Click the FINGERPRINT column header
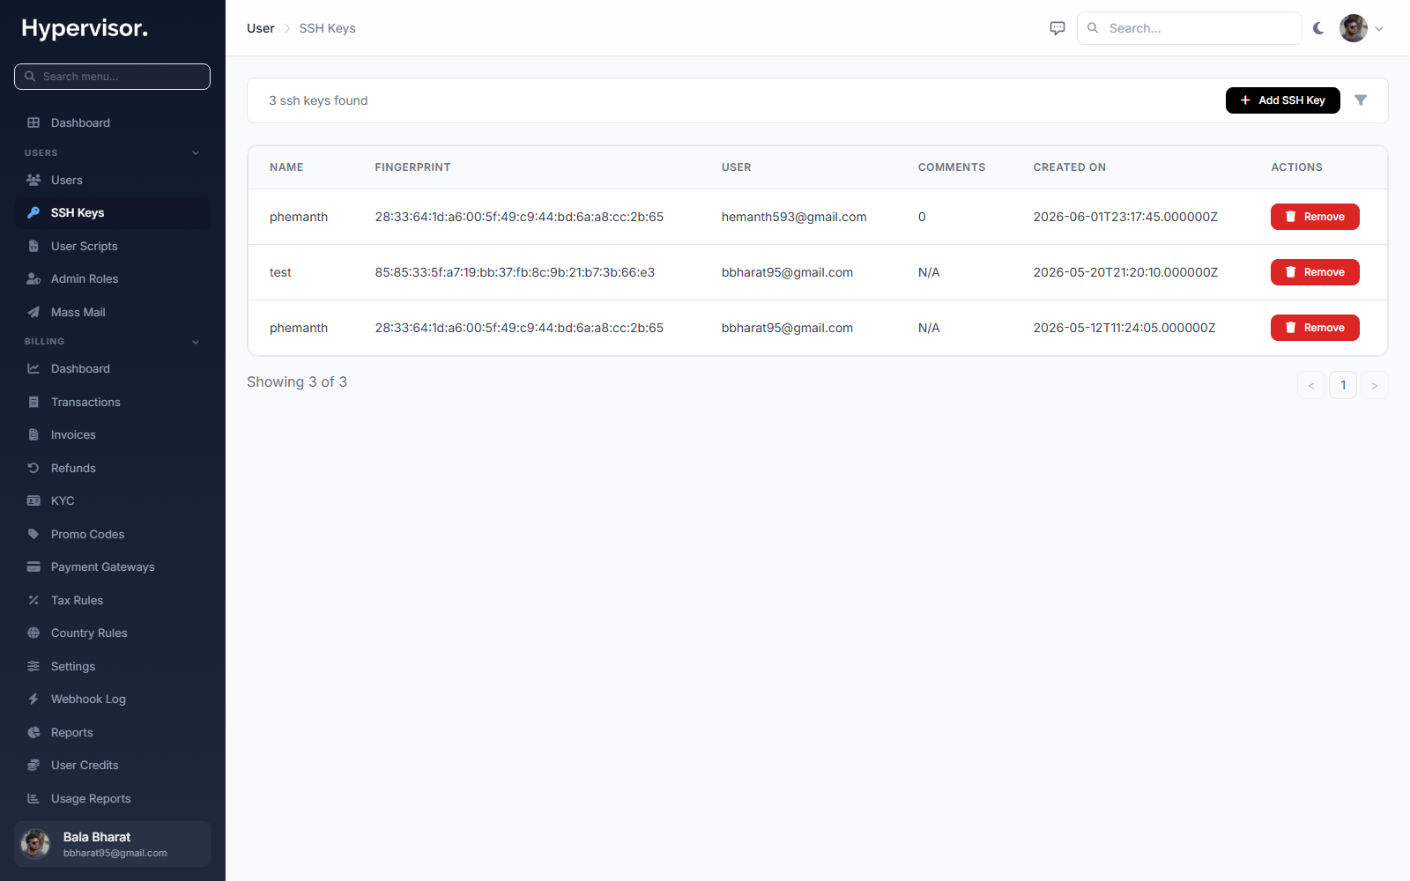The image size is (1410, 881). coord(412,167)
